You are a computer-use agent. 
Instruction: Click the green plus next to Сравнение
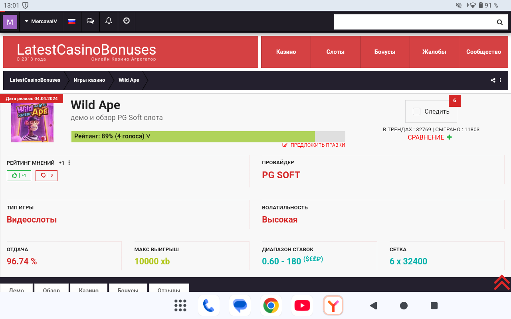tap(450, 137)
